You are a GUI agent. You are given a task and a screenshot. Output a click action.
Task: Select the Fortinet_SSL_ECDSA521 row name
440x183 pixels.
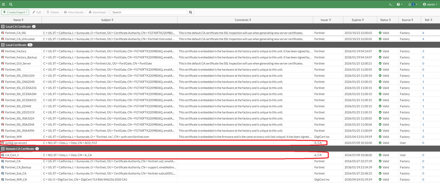[20, 100]
